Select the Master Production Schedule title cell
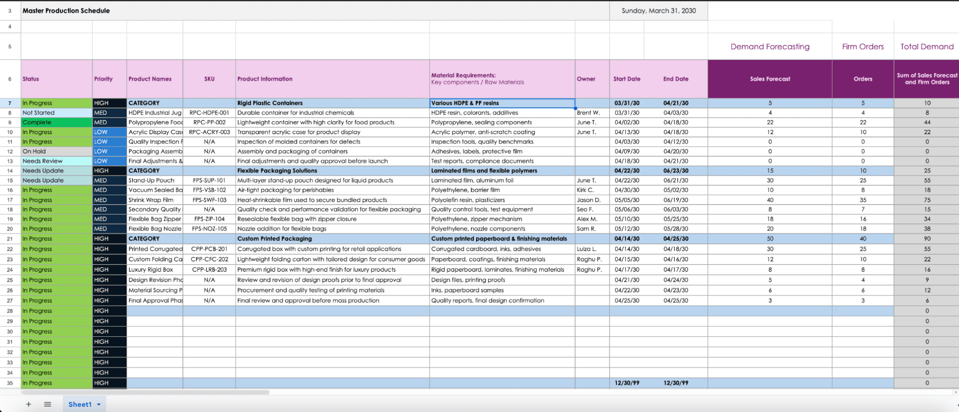This screenshot has width=959, height=412. click(x=315, y=10)
